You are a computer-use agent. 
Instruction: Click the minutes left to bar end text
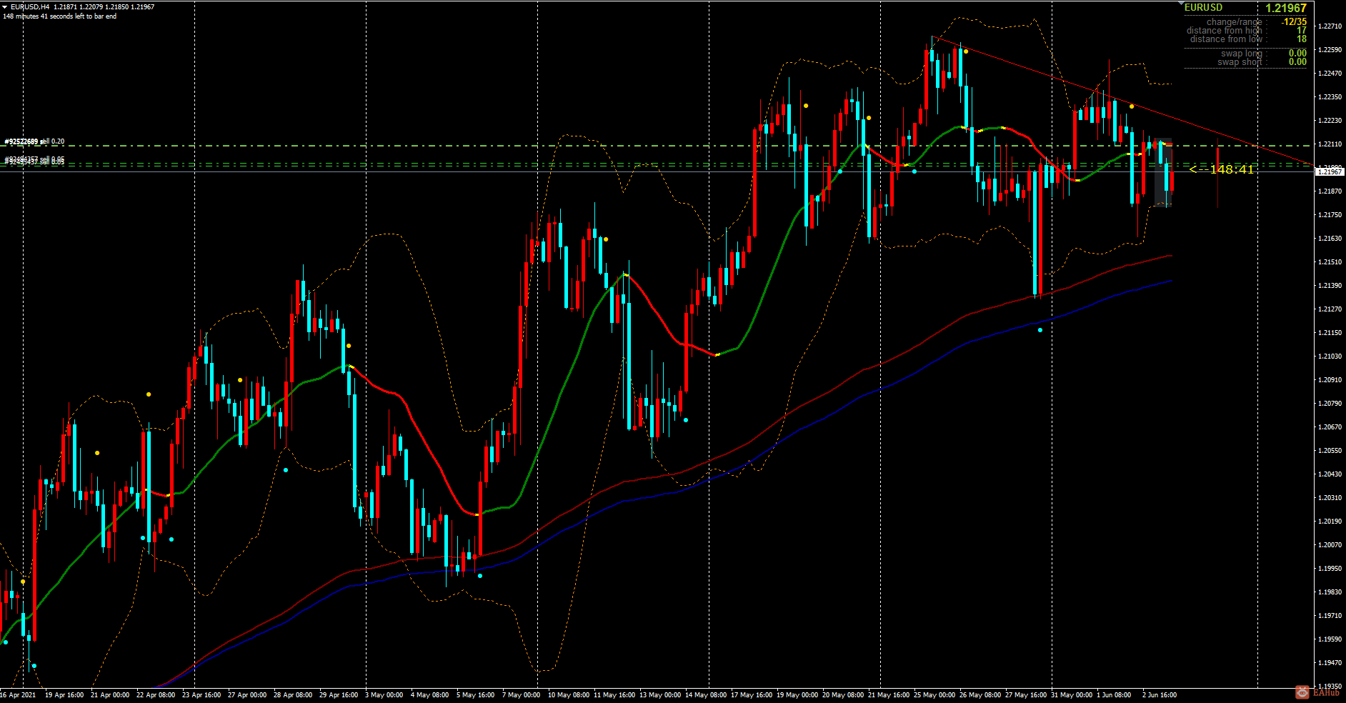pyautogui.click(x=61, y=15)
